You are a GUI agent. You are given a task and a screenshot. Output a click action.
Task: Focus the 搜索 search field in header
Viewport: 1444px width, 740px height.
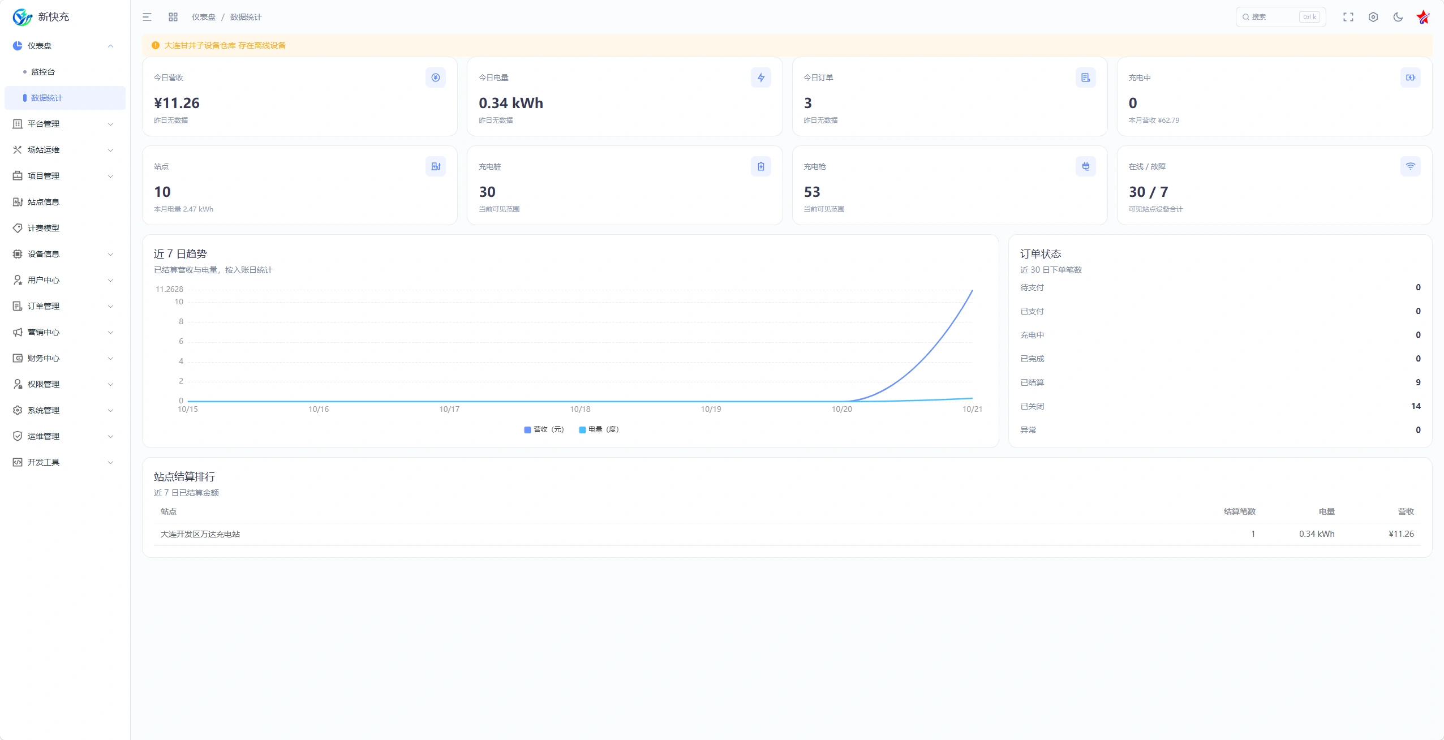1280,17
